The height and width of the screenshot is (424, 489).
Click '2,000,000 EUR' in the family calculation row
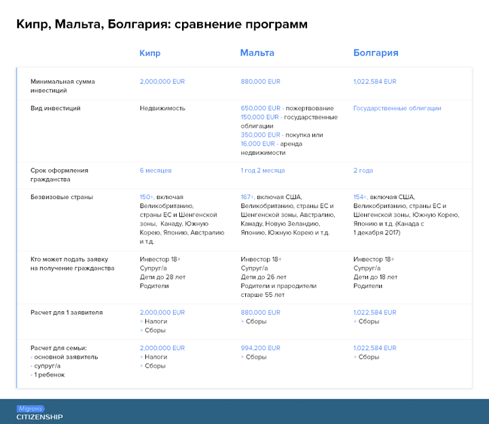coord(162,348)
